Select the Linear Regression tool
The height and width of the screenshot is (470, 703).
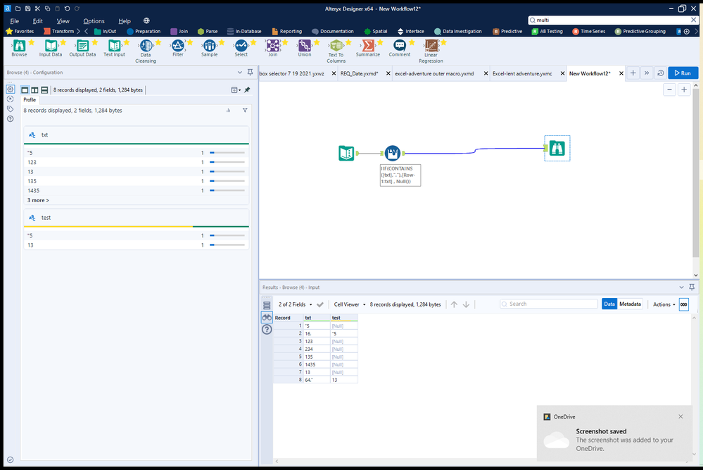431,51
